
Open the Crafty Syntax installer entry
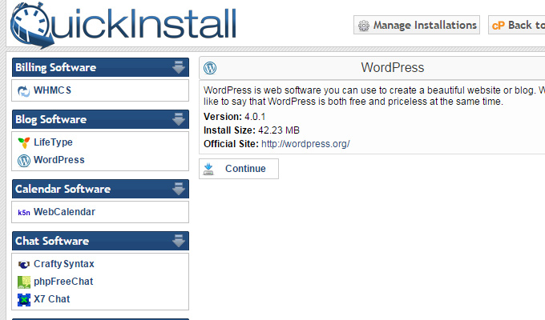(x=64, y=264)
